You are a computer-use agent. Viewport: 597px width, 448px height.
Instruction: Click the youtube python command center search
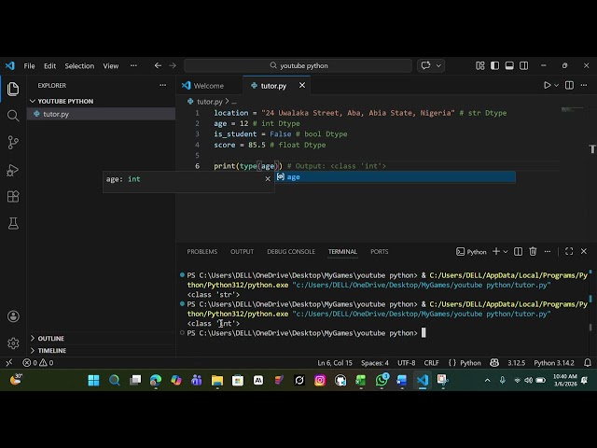point(298,65)
